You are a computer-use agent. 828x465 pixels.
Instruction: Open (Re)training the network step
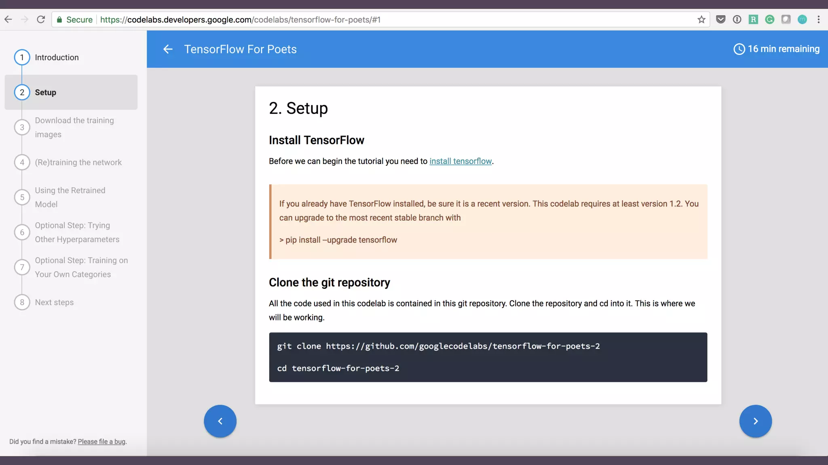(78, 162)
